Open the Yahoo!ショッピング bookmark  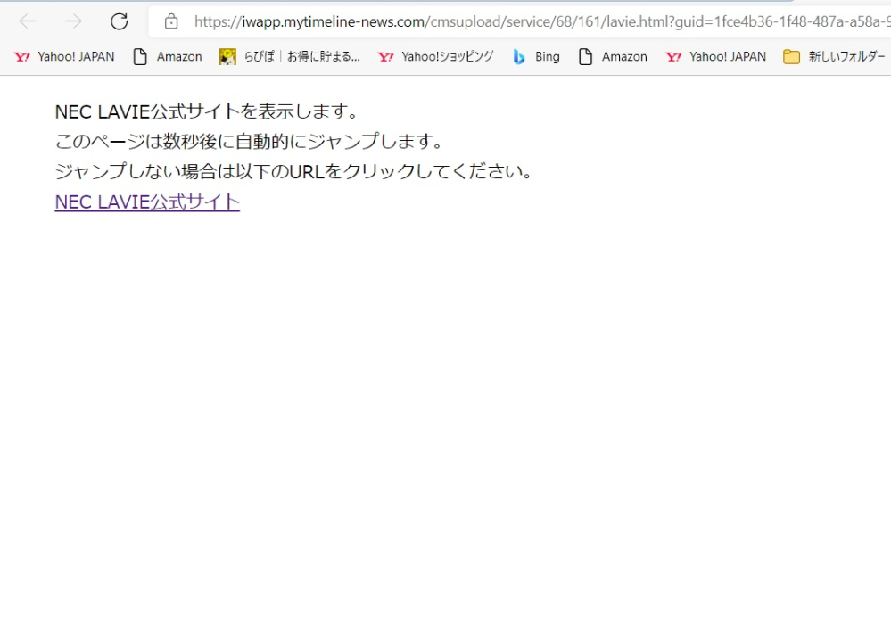[x=435, y=56]
